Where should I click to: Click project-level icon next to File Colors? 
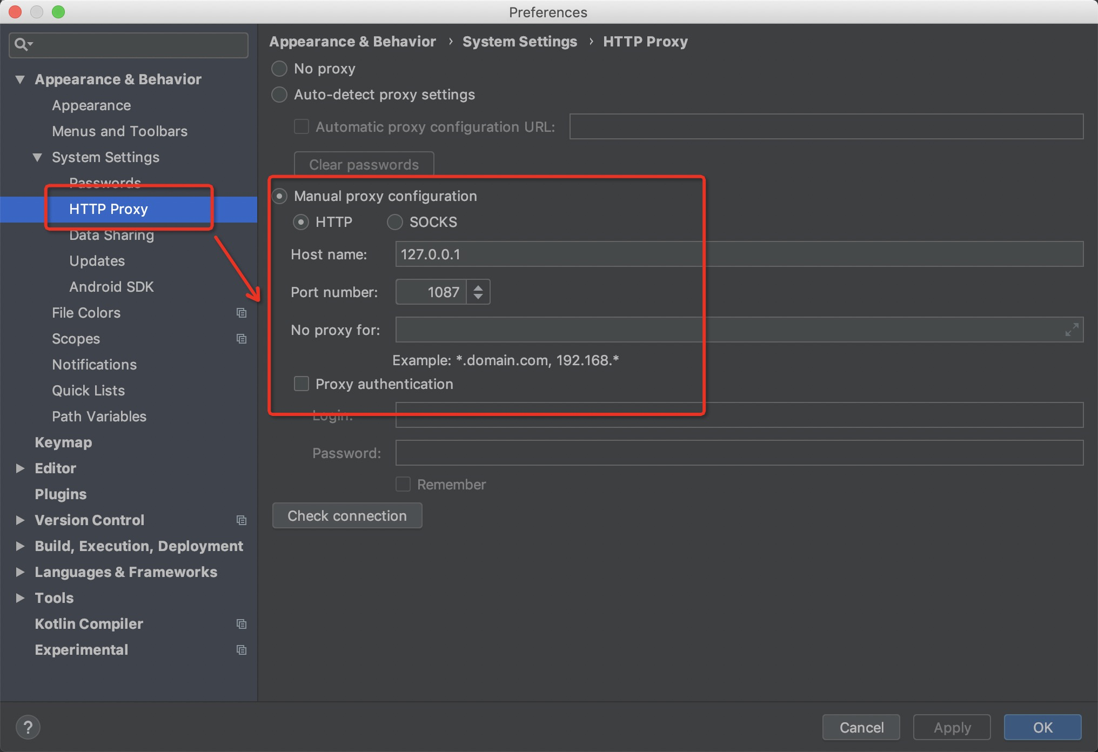242,313
